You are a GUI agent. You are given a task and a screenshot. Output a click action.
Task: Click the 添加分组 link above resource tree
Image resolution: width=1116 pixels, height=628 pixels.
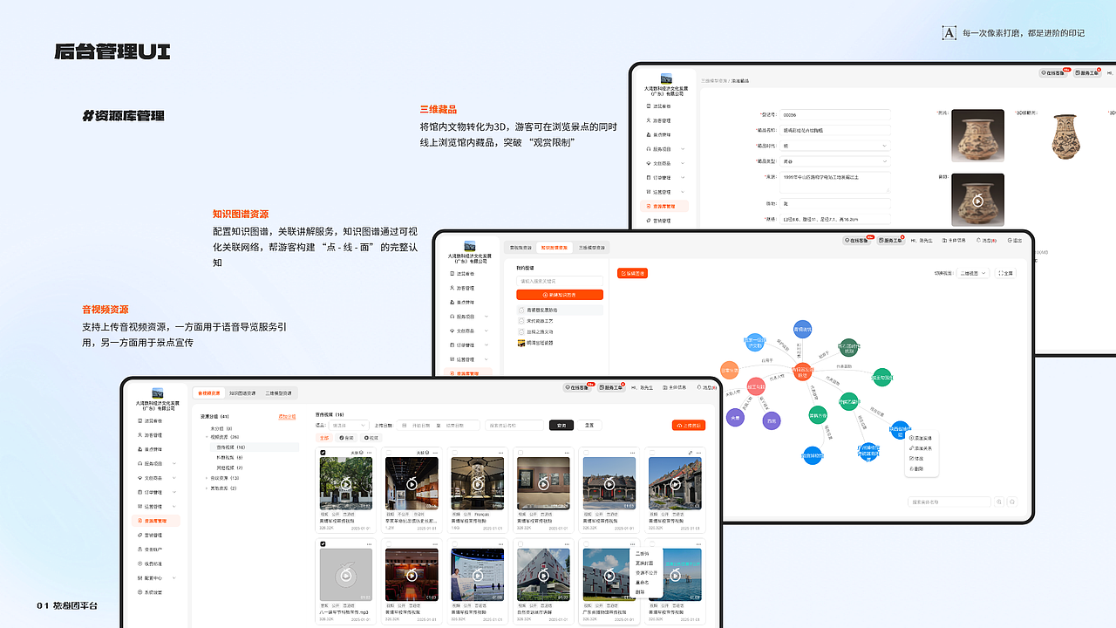287,417
